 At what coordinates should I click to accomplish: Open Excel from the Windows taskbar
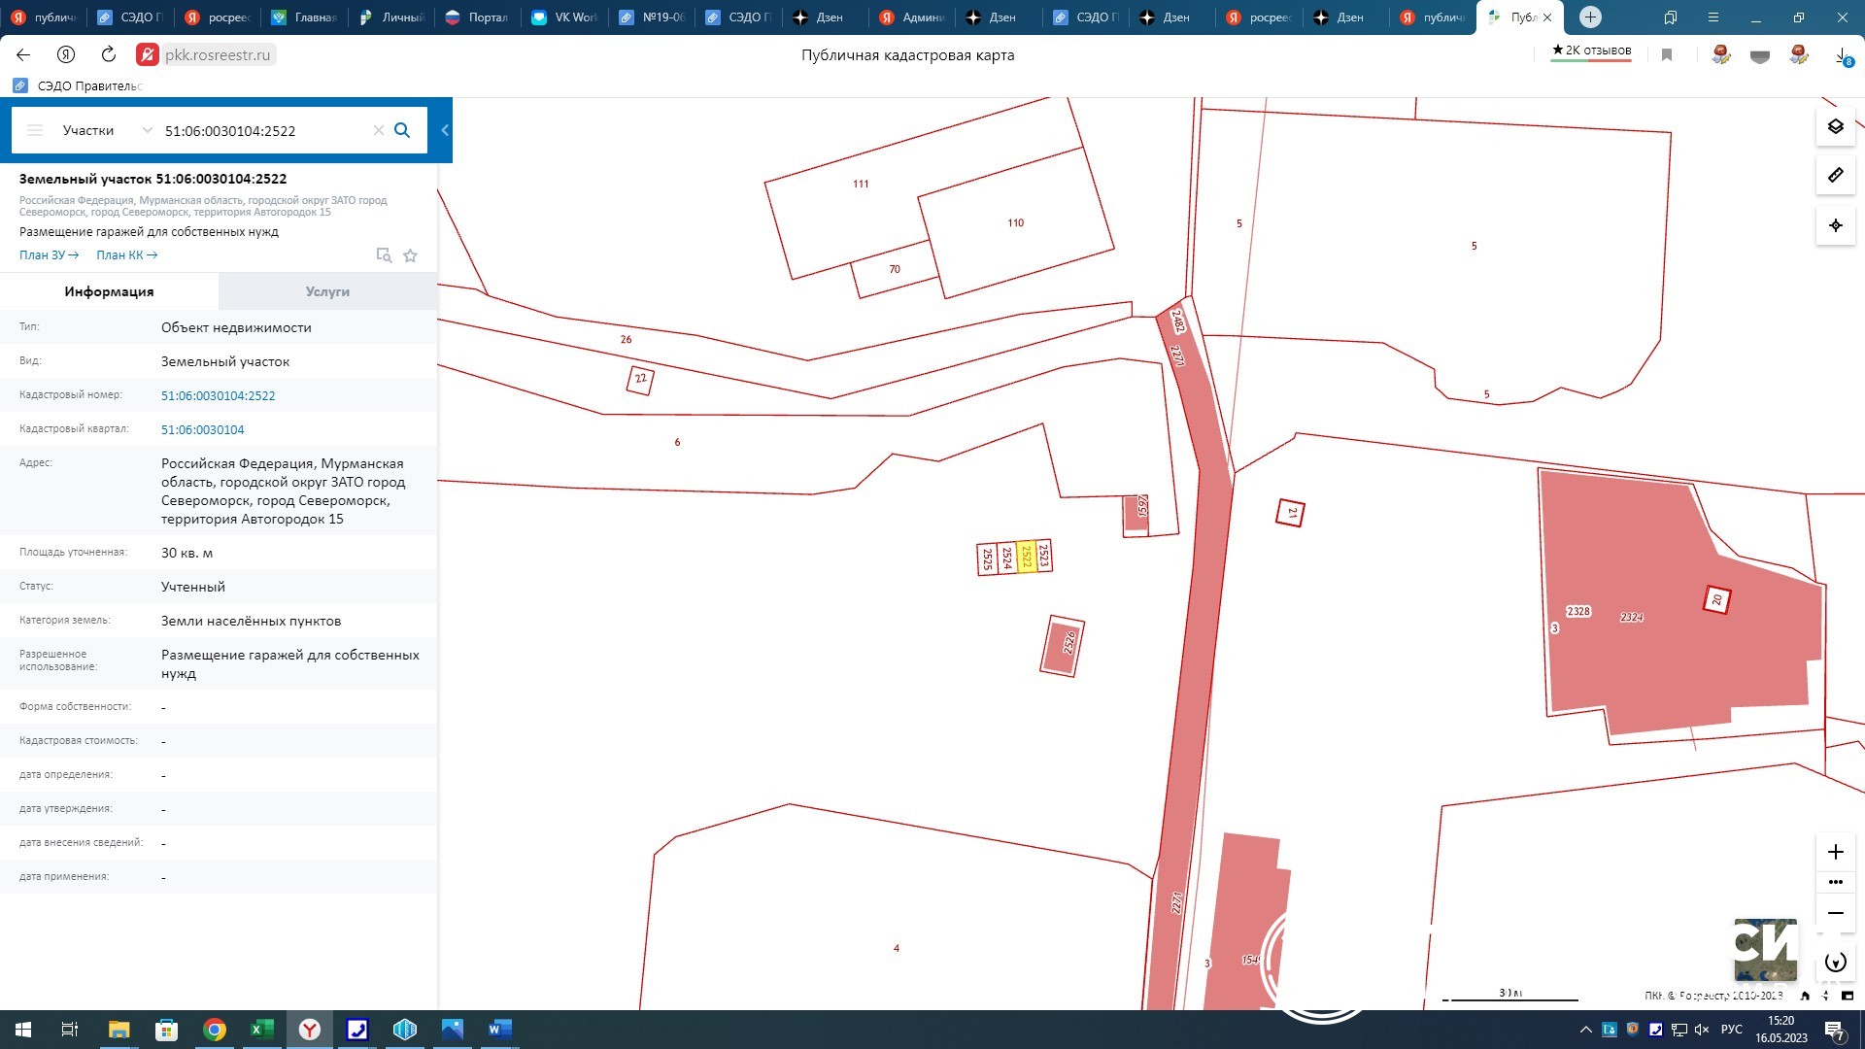(x=261, y=1030)
